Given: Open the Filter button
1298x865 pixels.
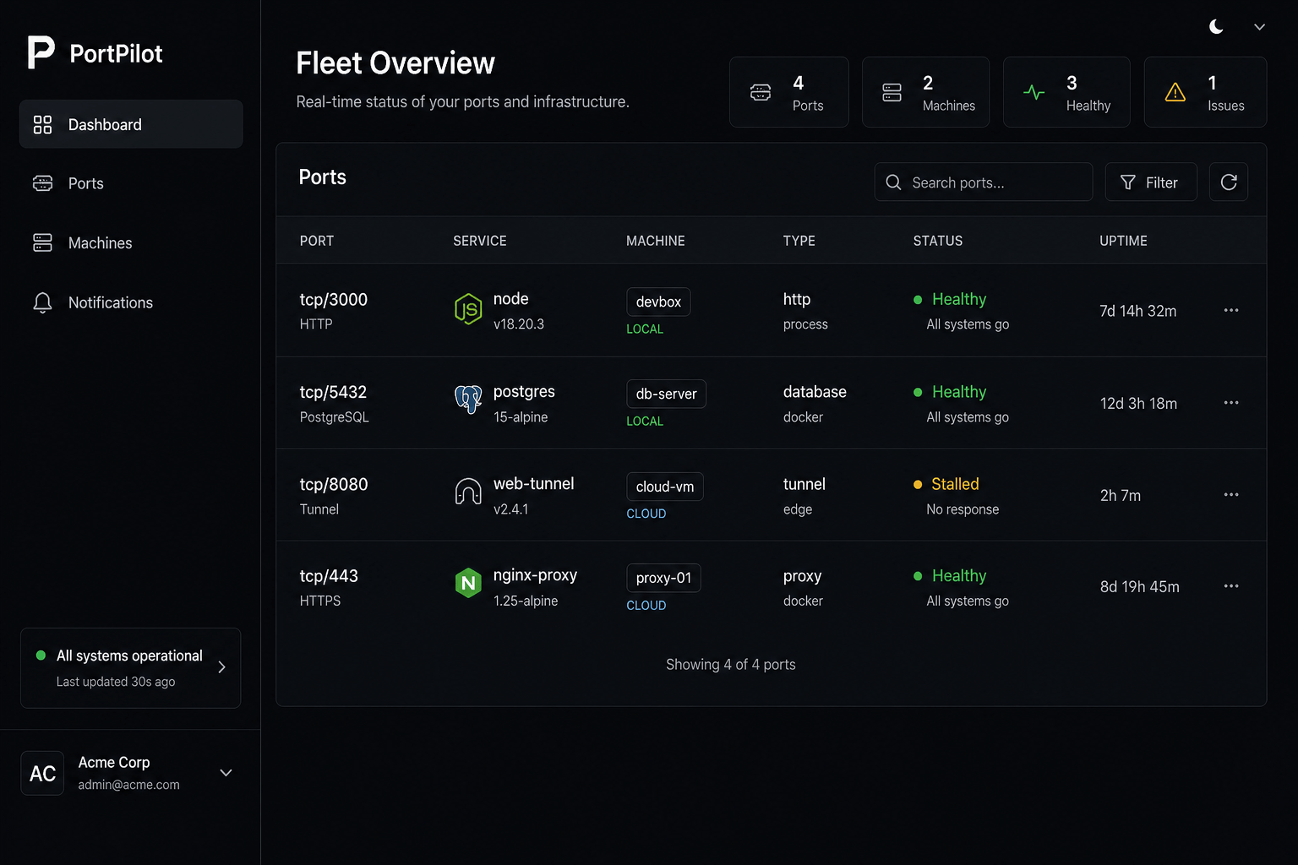Looking at the screenshot, I should (x=1151, y=182).
